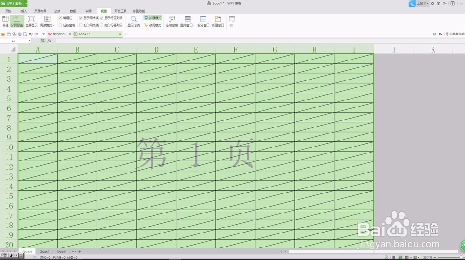
Task: Switch to 普通 normal view
Action: coord(5,21)
